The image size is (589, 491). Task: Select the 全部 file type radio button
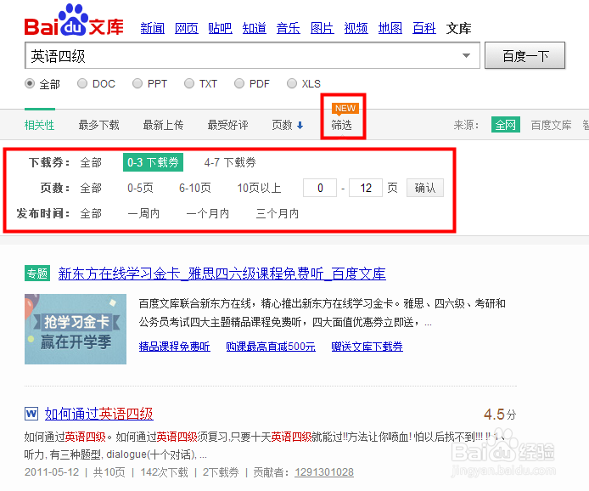point(30,83)
